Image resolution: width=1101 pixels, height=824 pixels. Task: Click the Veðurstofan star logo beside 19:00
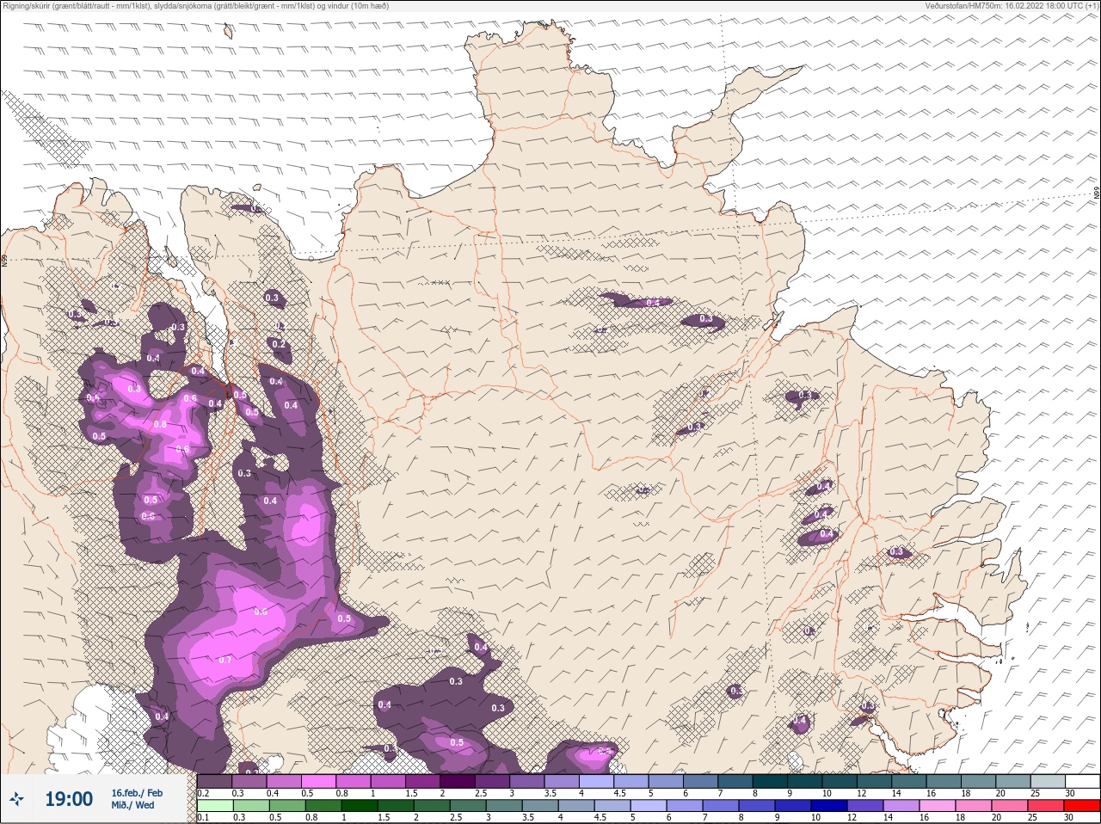(x=16, y=800)
